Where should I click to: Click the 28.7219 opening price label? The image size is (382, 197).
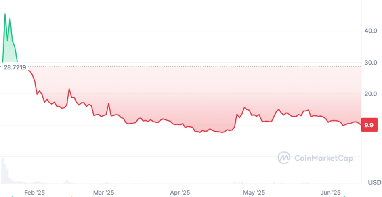tap(15, 67)
